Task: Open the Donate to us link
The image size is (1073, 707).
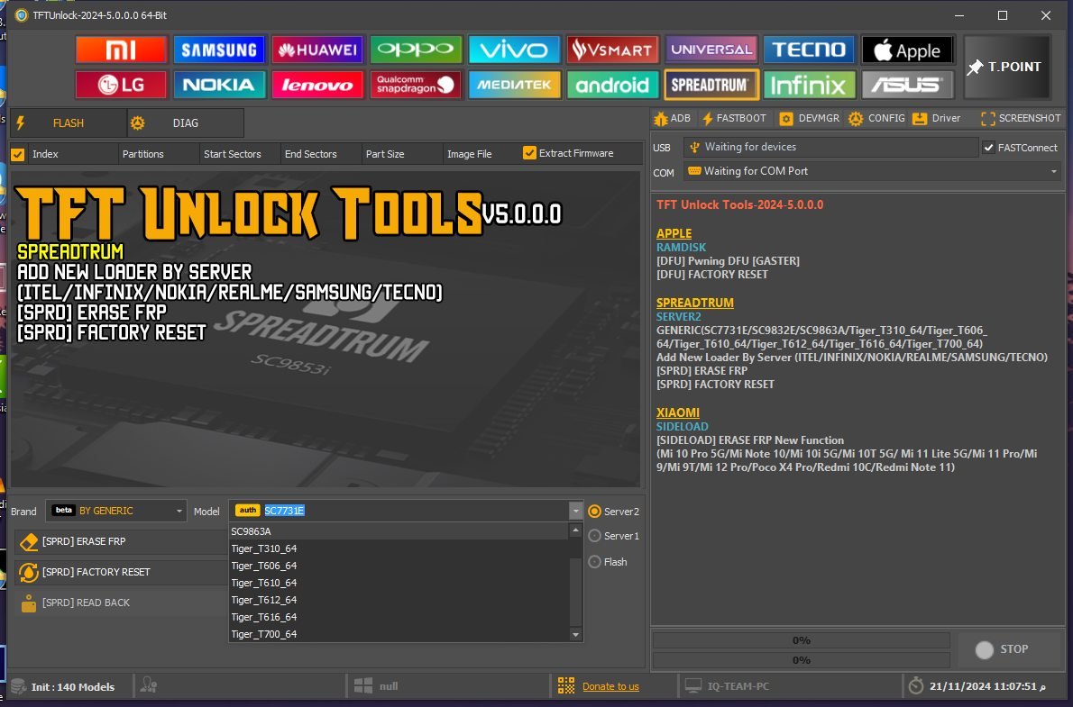Action: tap(610, 686)
